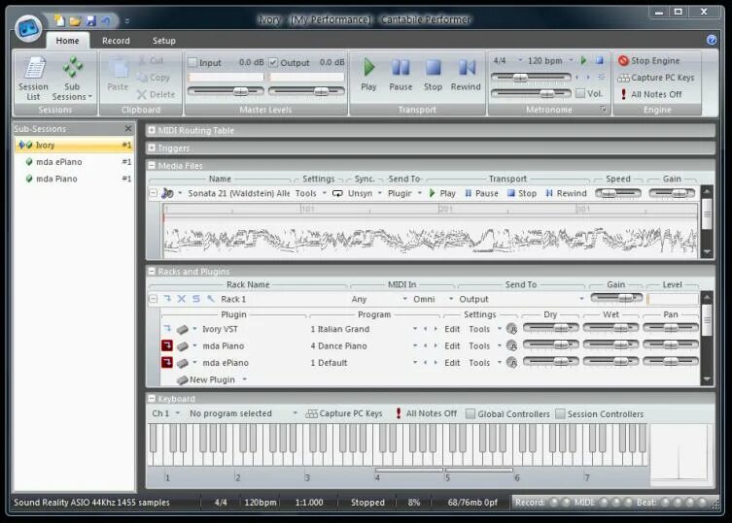The height and width of the screenshot is (523, 732).
Task: Stop the Sonata 21 media file
Action: point(522,193)
